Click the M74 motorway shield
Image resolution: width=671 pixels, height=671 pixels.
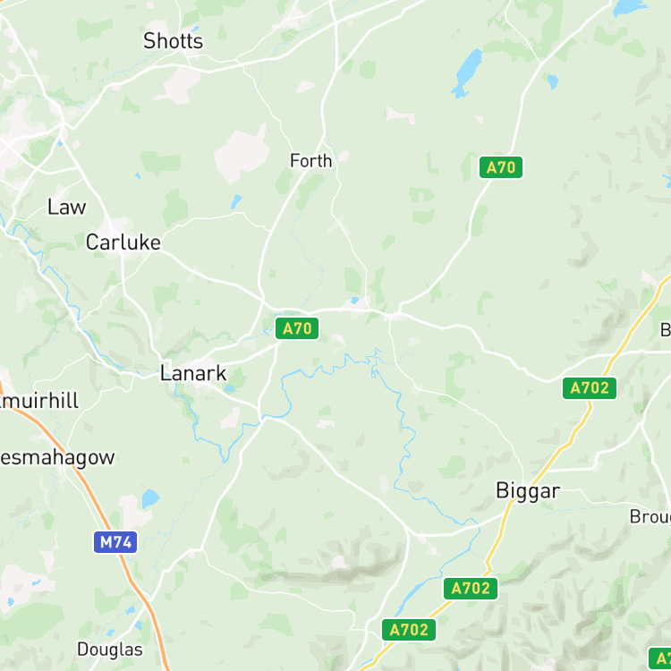[115, 542]
